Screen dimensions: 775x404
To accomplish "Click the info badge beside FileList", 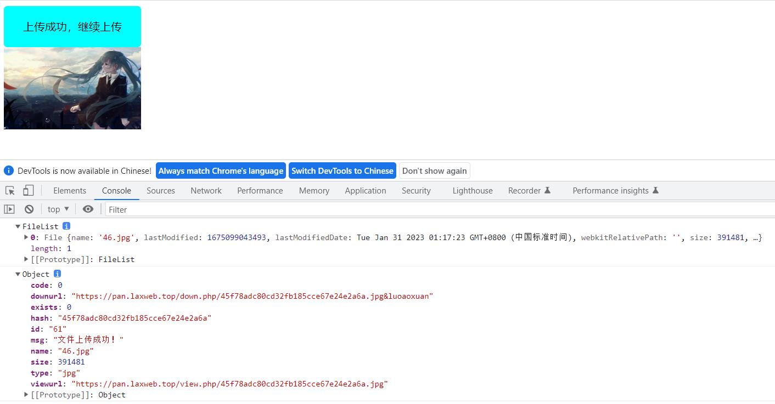I will coord(66,226).
